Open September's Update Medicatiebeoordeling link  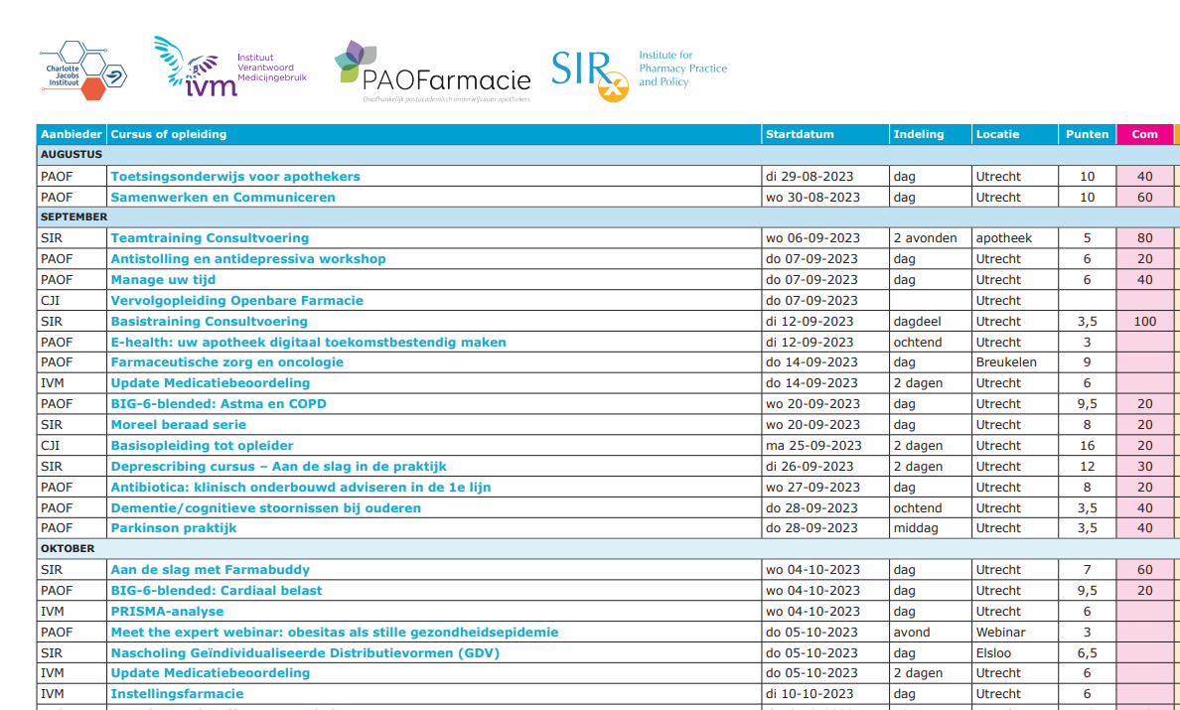[210, 383]
